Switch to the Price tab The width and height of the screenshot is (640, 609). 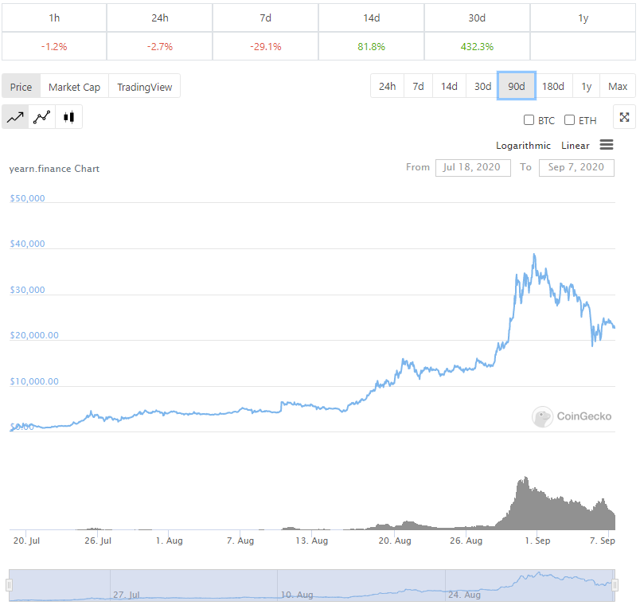[x=21, y=87]
